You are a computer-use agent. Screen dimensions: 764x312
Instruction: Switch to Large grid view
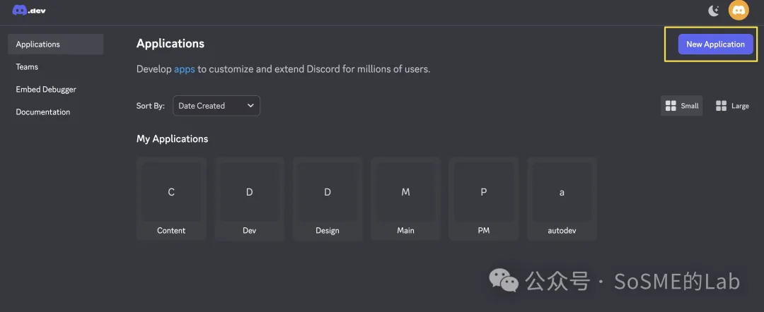coord(732,106)
